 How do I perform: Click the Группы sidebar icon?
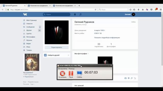click(x=24, y=34)
